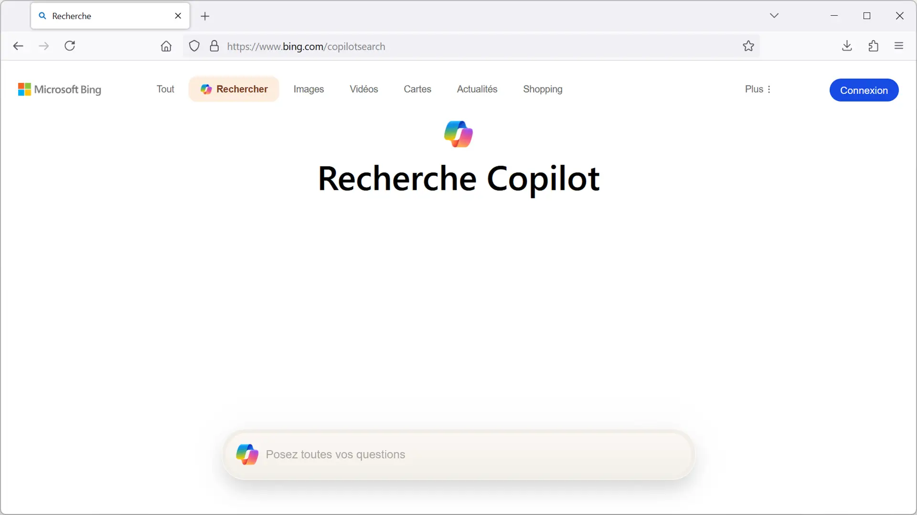This screenshot has height=515, width=917.
Task: Bookmark this page with the star
Action: 748,46
